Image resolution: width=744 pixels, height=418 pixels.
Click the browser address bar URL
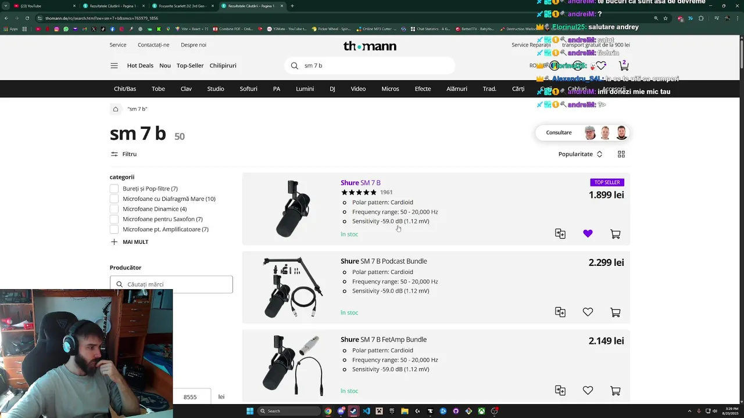(101, 18)
